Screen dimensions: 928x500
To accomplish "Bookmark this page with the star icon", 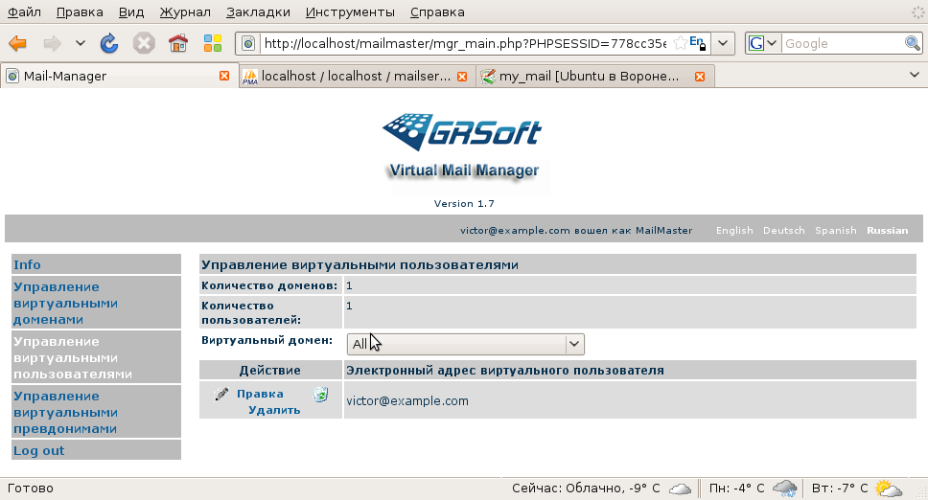I will (681, 42).
